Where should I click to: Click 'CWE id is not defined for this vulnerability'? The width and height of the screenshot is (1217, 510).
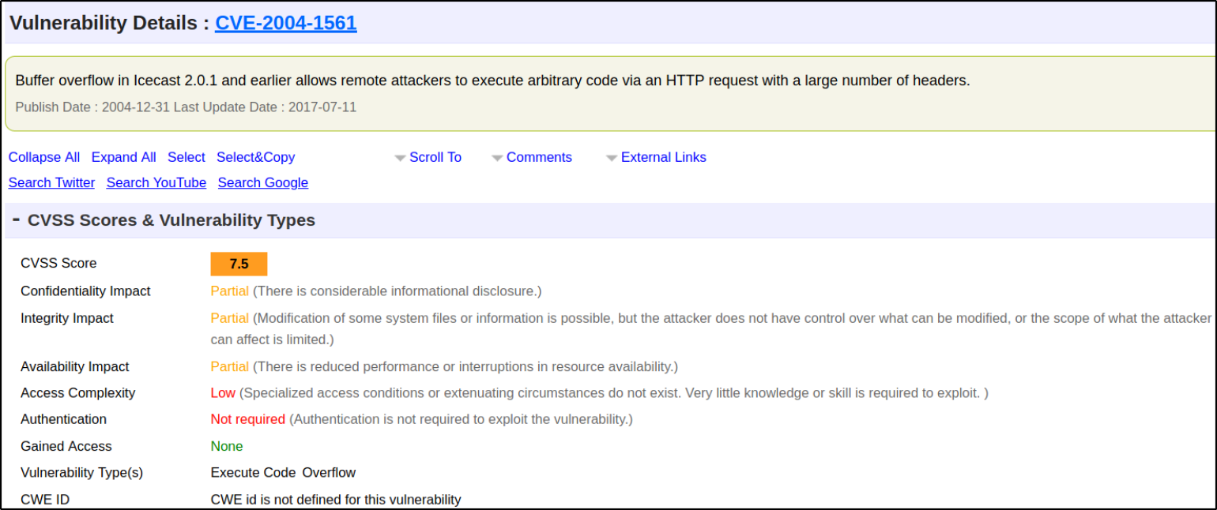pyautogui.click(x=336, y=499)
